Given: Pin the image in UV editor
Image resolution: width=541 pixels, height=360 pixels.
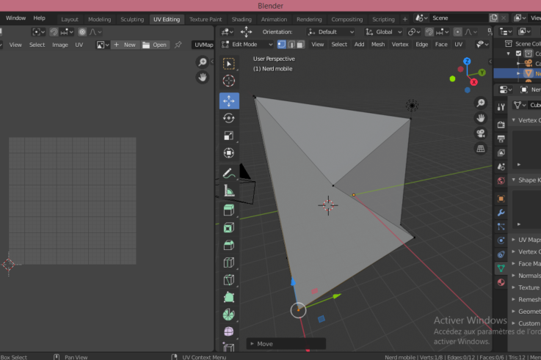Looking at the screenshot, I should [178, 45].
